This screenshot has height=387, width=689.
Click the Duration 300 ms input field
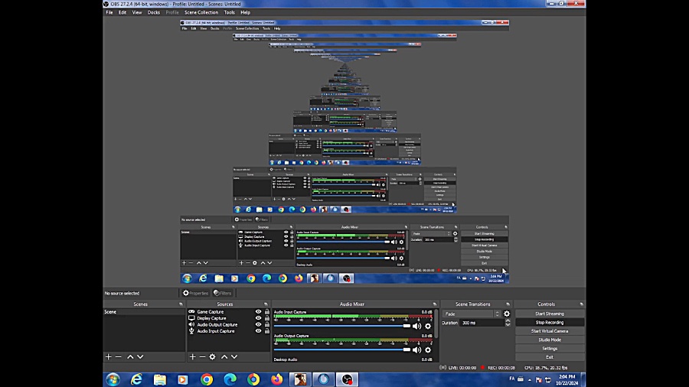pyautogui.click(x=482, y=323)
